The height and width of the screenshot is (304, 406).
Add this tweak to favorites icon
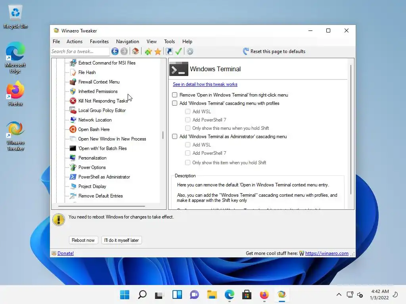[x=148, y=51]
